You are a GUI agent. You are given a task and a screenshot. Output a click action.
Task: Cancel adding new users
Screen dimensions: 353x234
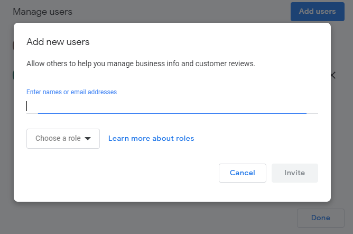pos(243,173)
